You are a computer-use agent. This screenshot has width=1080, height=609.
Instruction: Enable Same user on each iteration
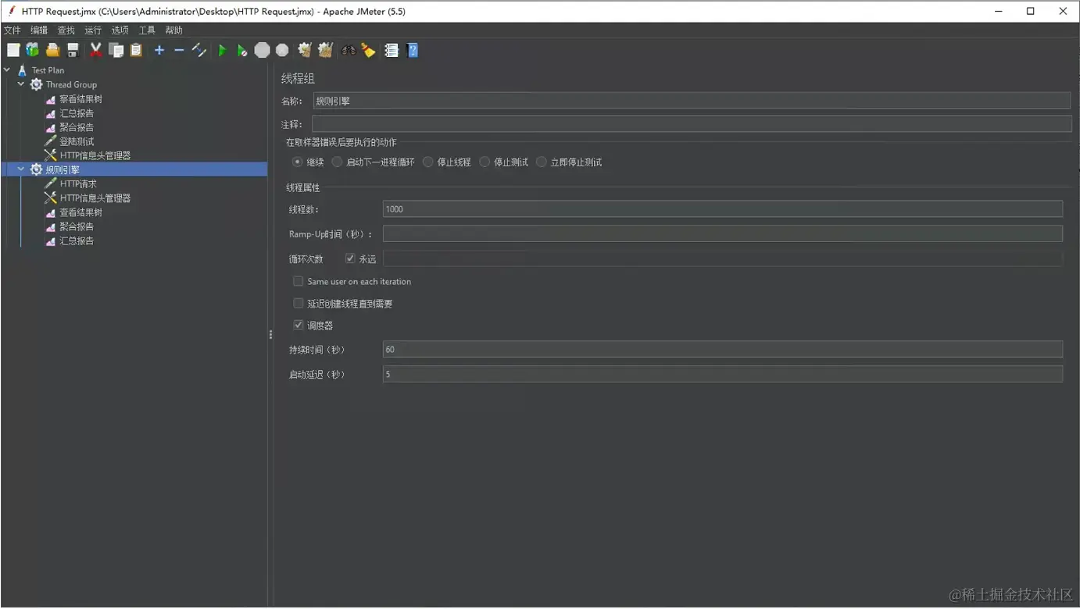(x=298, y=281)
